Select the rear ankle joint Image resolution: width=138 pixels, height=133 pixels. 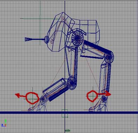104,99
